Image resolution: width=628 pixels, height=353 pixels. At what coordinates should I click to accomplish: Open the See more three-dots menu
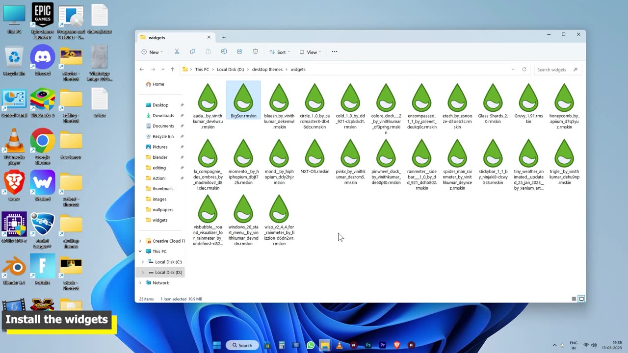(x=335, y=51)
